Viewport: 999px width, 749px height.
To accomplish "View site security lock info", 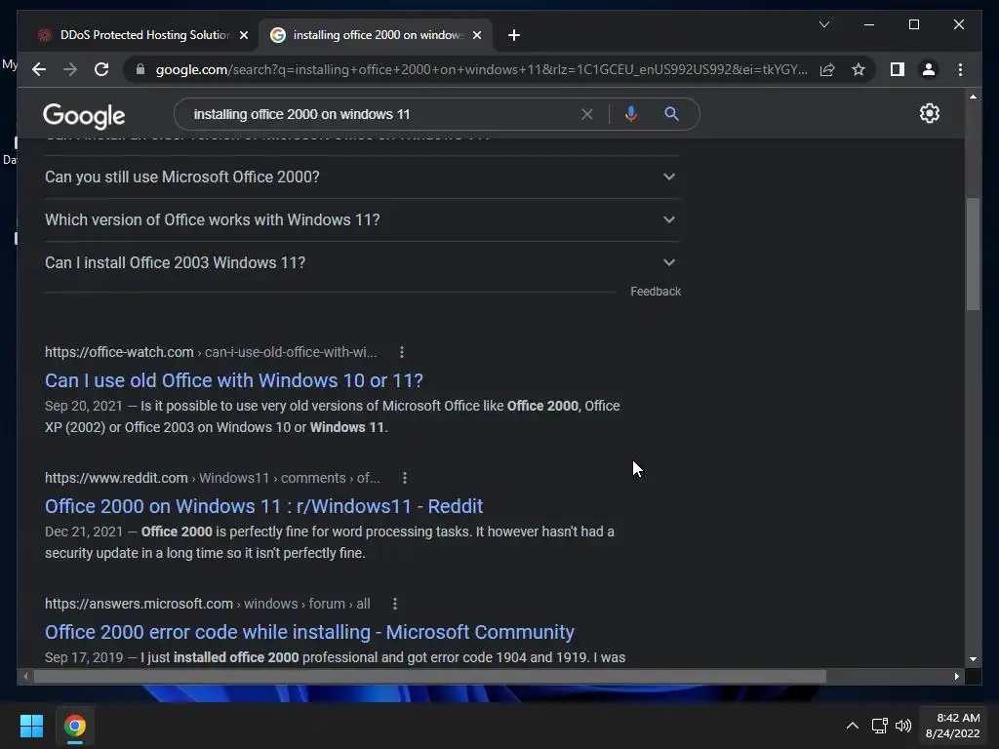I will (140, 69).
